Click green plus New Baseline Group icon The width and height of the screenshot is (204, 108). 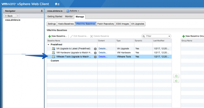point(183,36)
